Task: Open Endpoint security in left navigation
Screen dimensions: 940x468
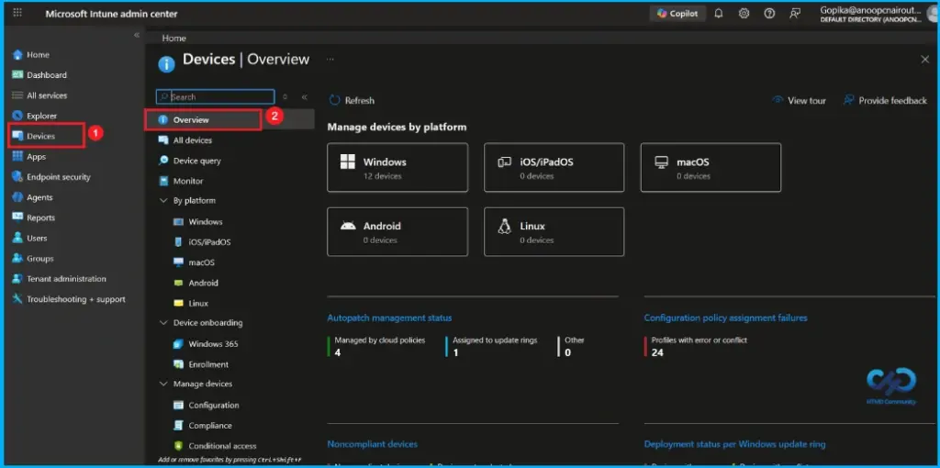Action: click(58, 177)
